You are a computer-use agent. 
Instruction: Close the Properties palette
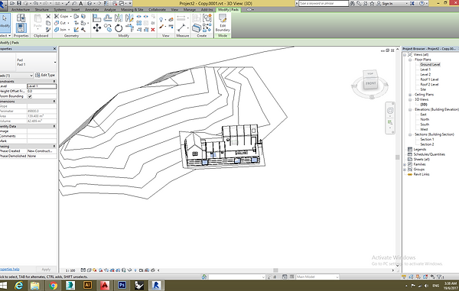tap(54, 49)
